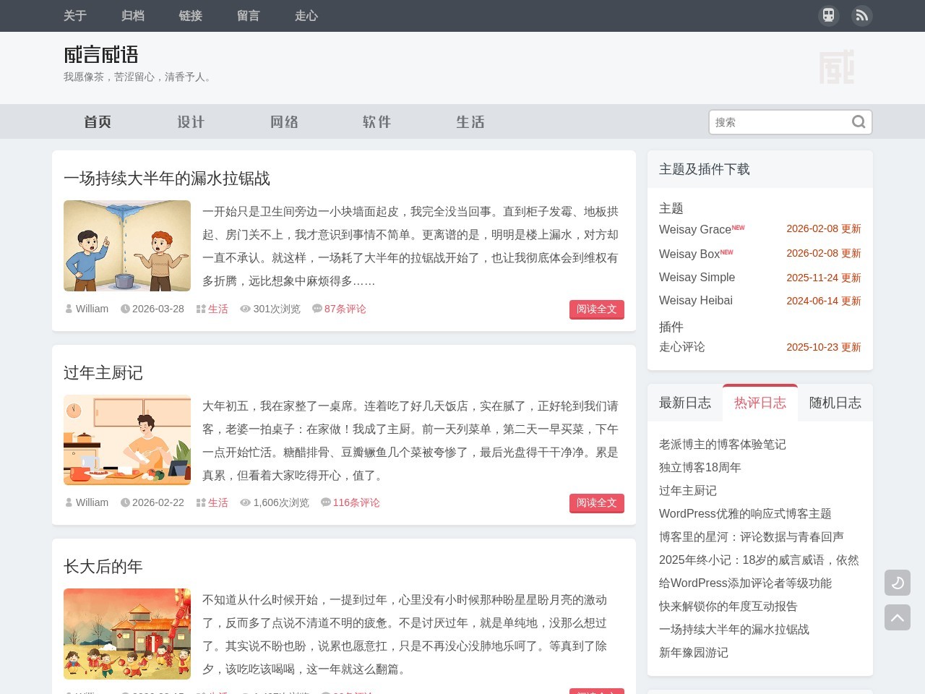Screen dimensions: 925x694
Task: Open the Weisay Grace theme link
Action: tap(694, 229)
